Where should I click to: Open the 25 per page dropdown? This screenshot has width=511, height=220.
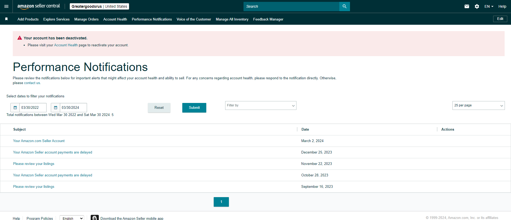[x=479, y=105]
